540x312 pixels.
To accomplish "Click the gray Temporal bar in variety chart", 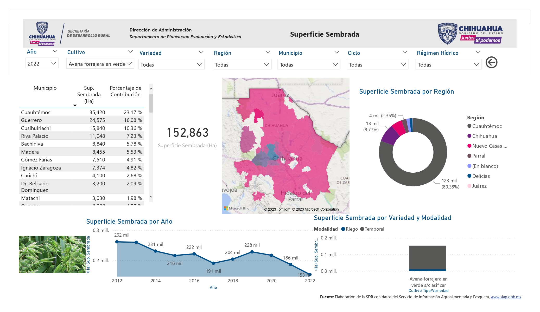I will pyautogui.click(x=428, y=257).
